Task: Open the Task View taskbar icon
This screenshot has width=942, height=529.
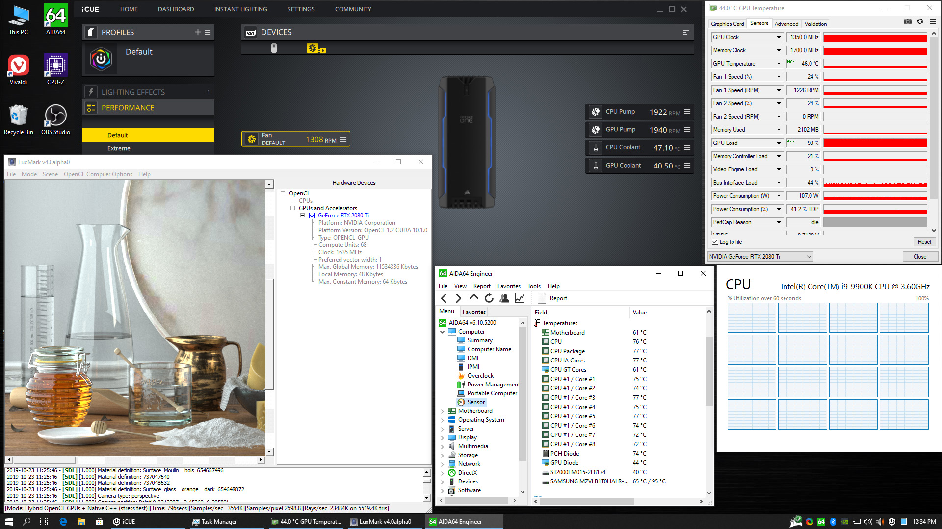Action: pos(44,522)
